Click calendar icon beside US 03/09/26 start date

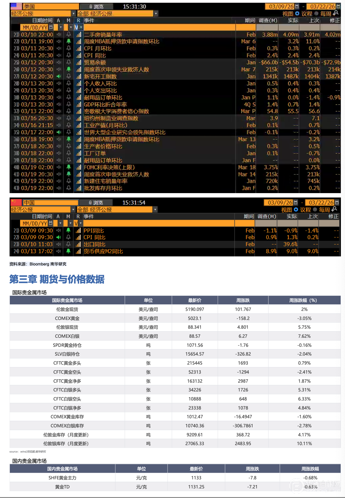(297, 7)
